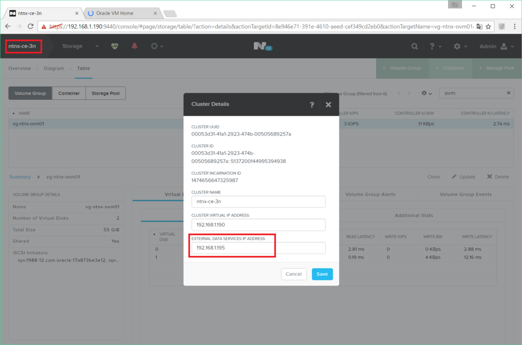This screenshot has height=345, width=522.
Task: Click the Nutanix CE logo
Action: pos(263,46)
